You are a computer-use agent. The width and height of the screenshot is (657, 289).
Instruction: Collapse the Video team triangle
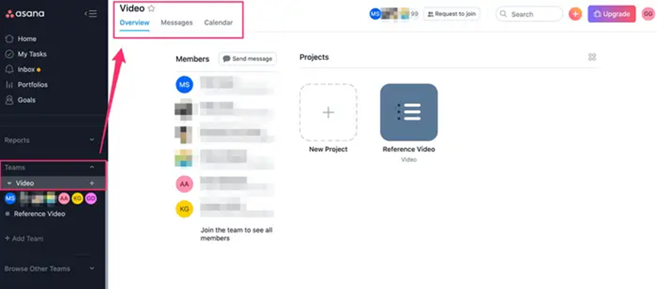[x=9, y=183]
